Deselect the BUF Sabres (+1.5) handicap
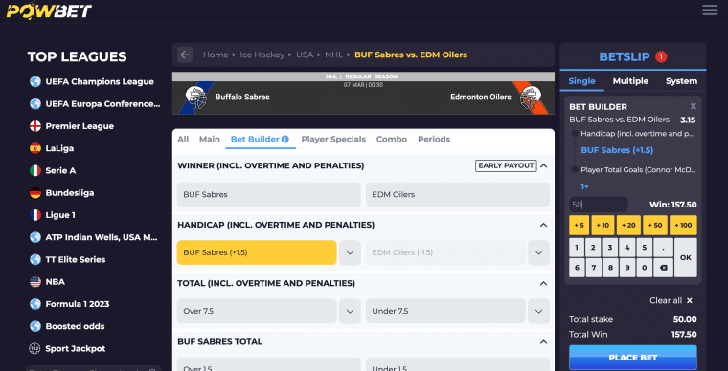The image size is (728, 371). coord(257,252)
